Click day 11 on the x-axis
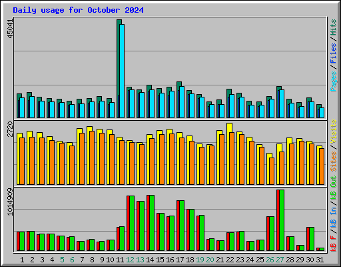 pyautogui.click(x=120, y=260)
